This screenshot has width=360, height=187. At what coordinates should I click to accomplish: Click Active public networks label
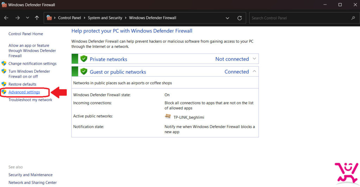(93, 116)
